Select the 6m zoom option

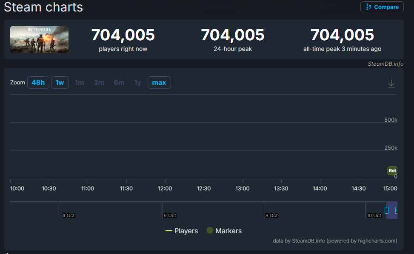(x=119, y=82)
